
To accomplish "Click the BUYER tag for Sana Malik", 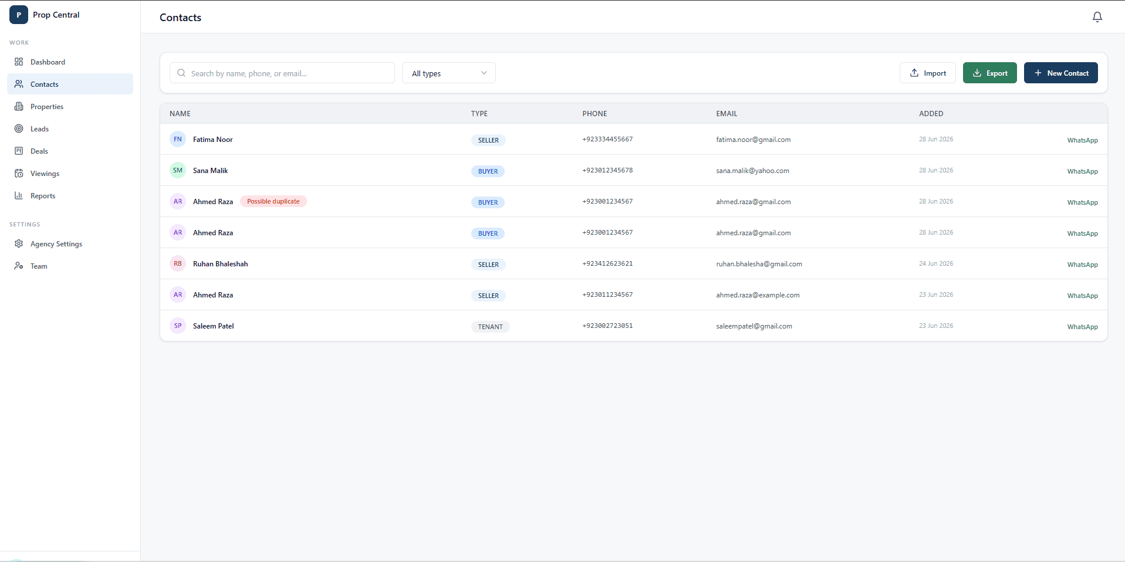I will tap(488, 171).
